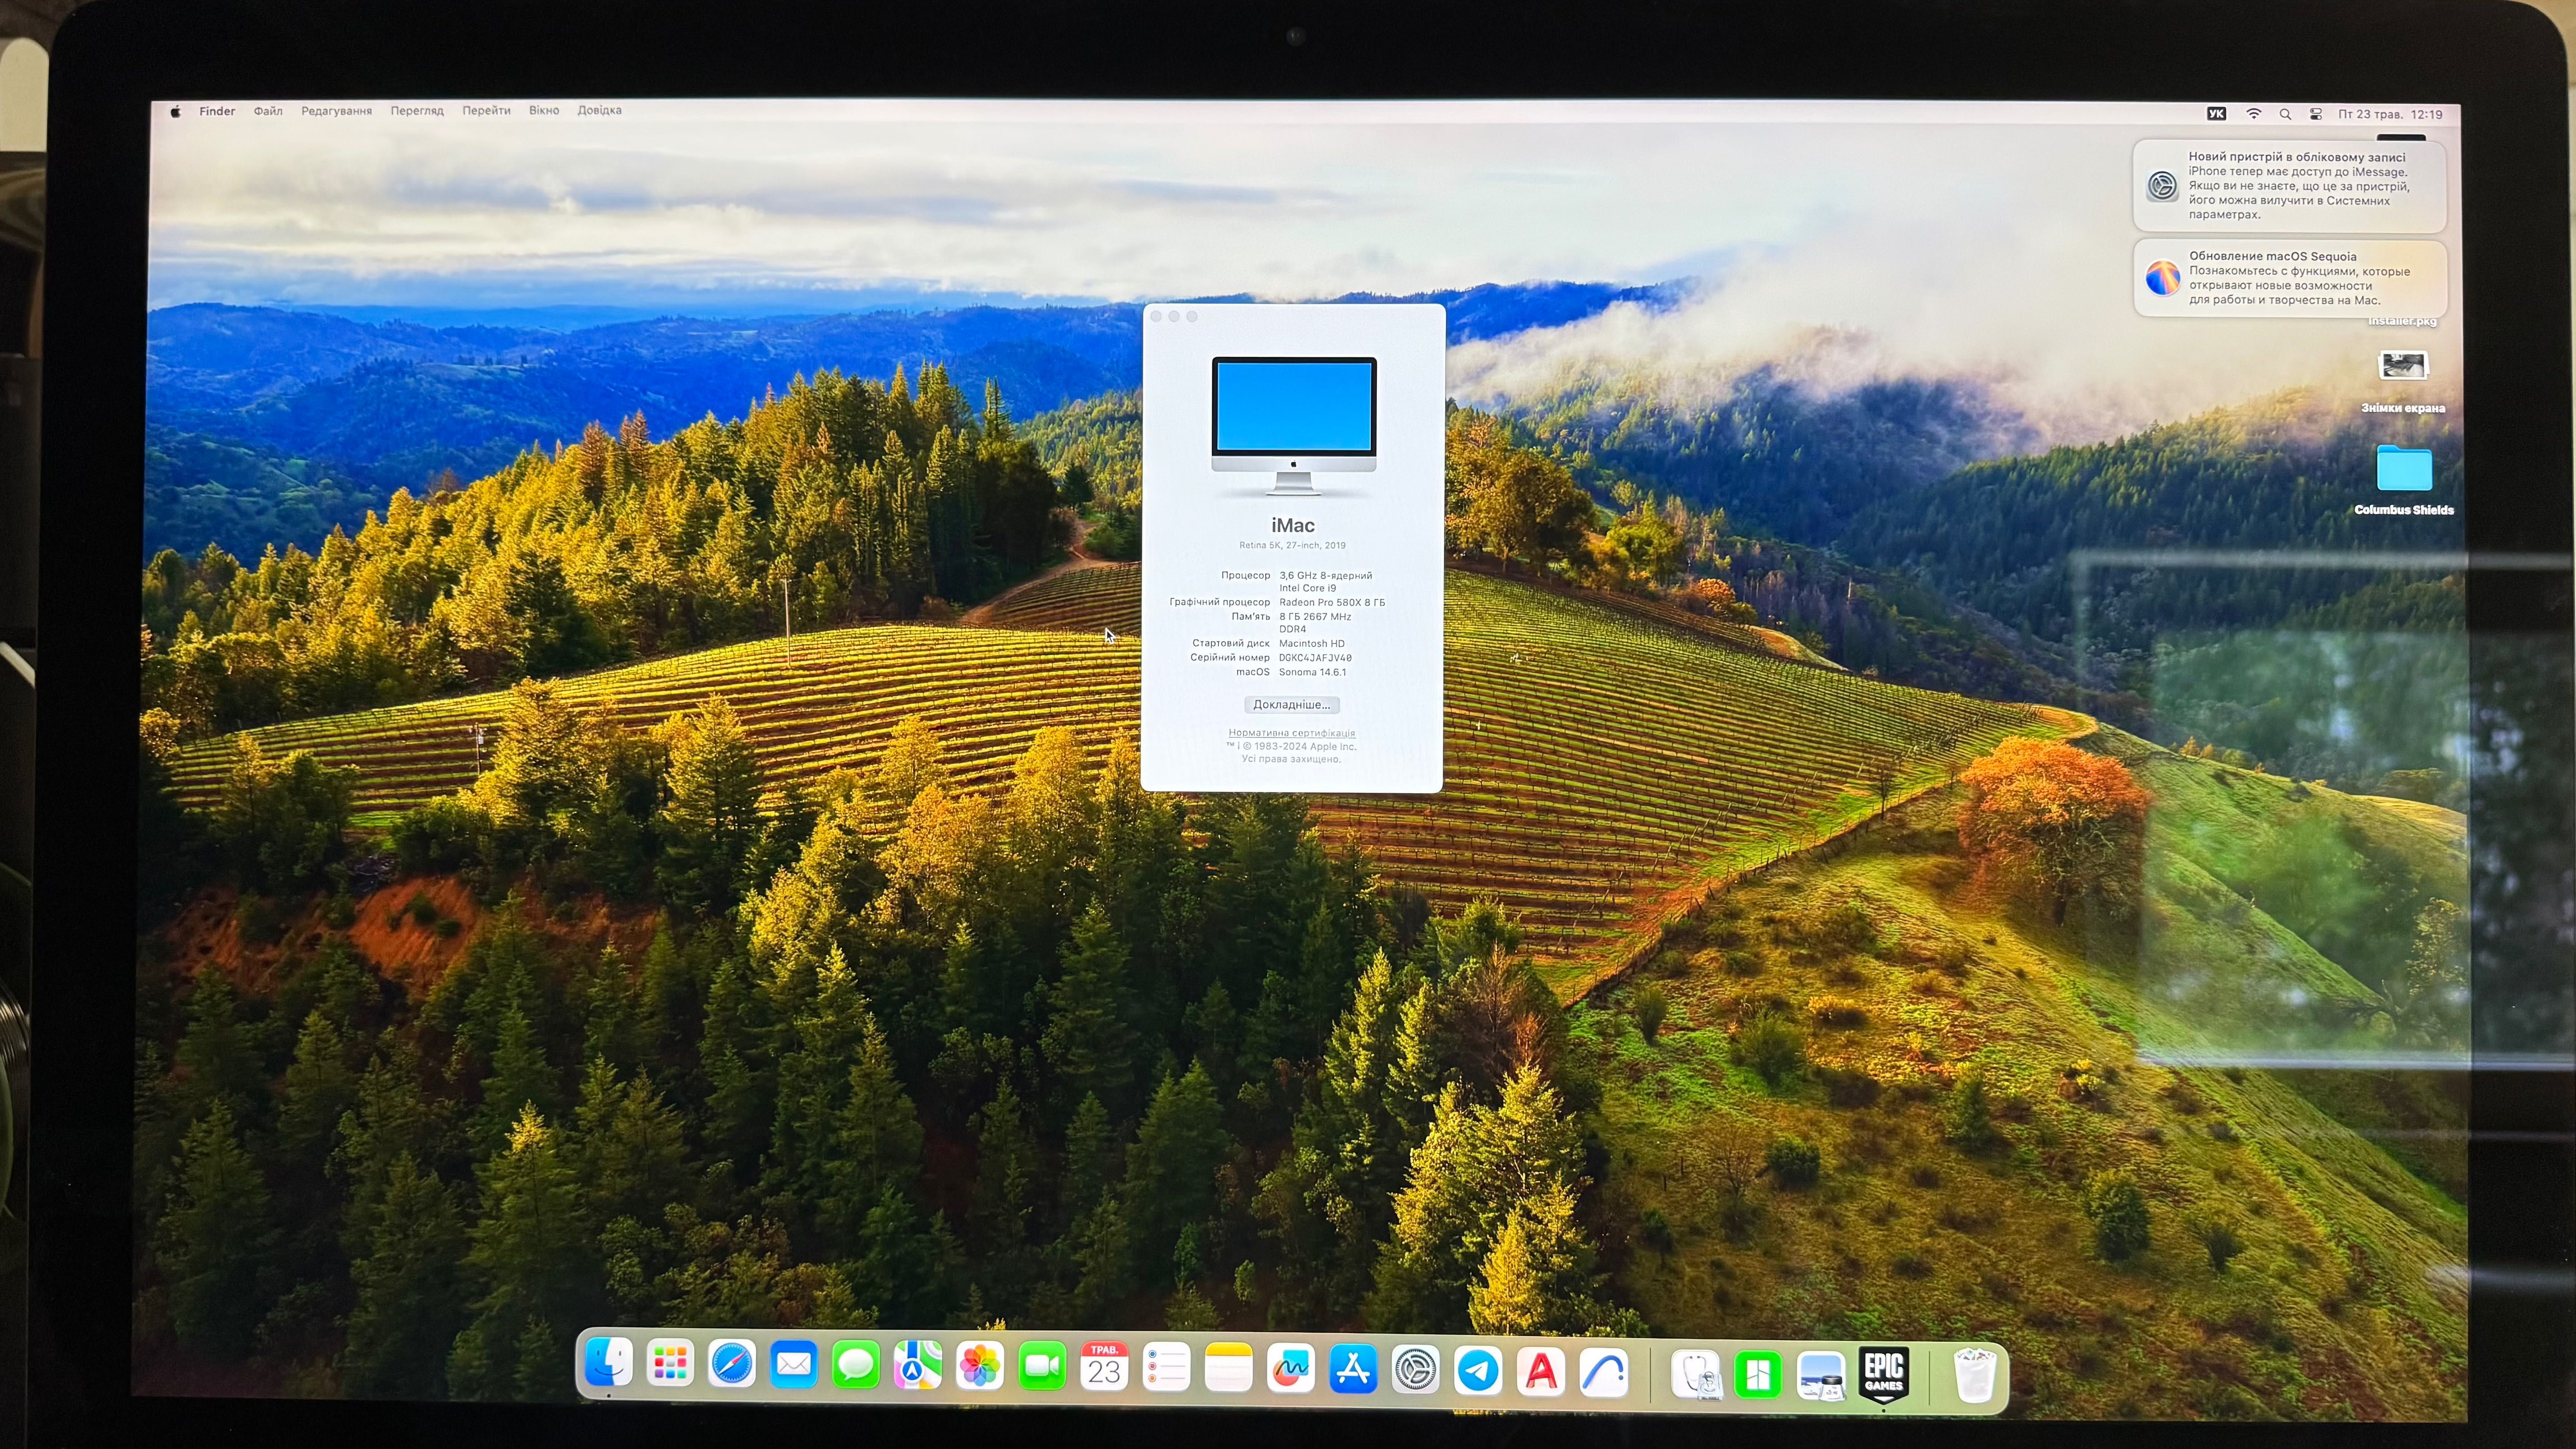Open Disk Utility stethoscope icon in Dock

pyautogui.click(x=1696, y=1375)
